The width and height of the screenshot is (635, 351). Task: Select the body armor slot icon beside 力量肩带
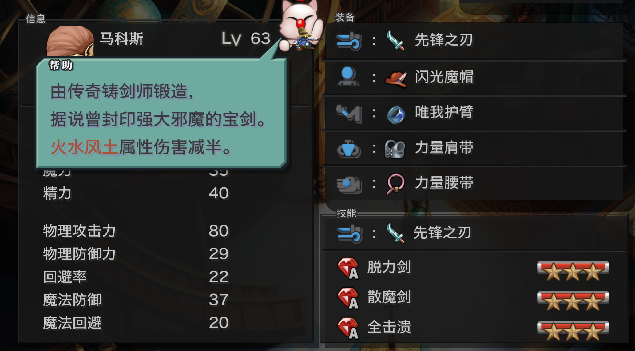[349, 149]
